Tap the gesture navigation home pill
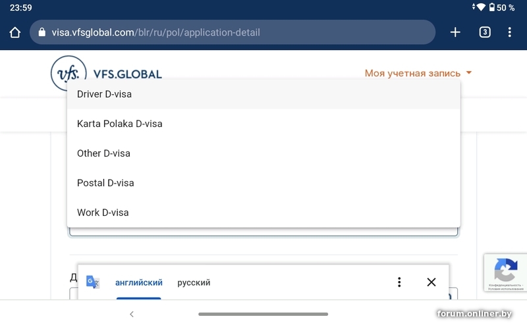The height and width of the screenshot is (329, 527). click(263, 315)
